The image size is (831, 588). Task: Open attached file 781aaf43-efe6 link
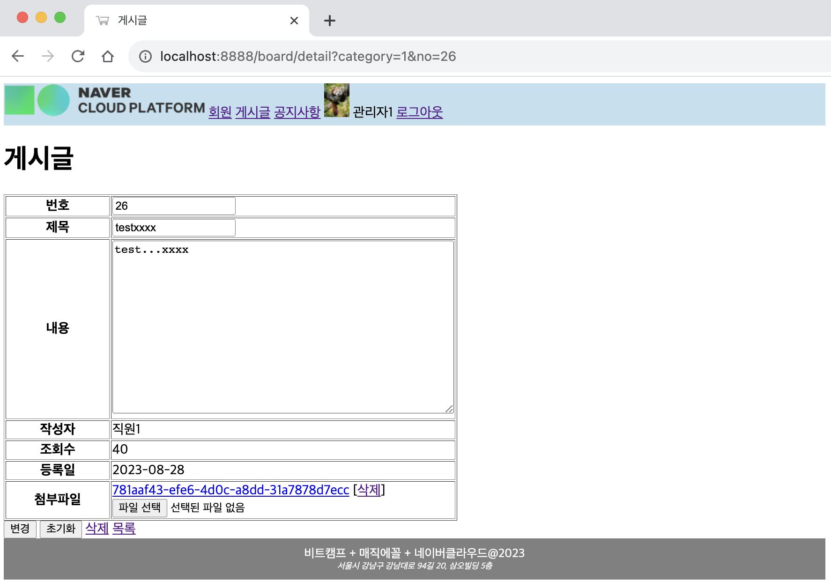coord(231,490)
